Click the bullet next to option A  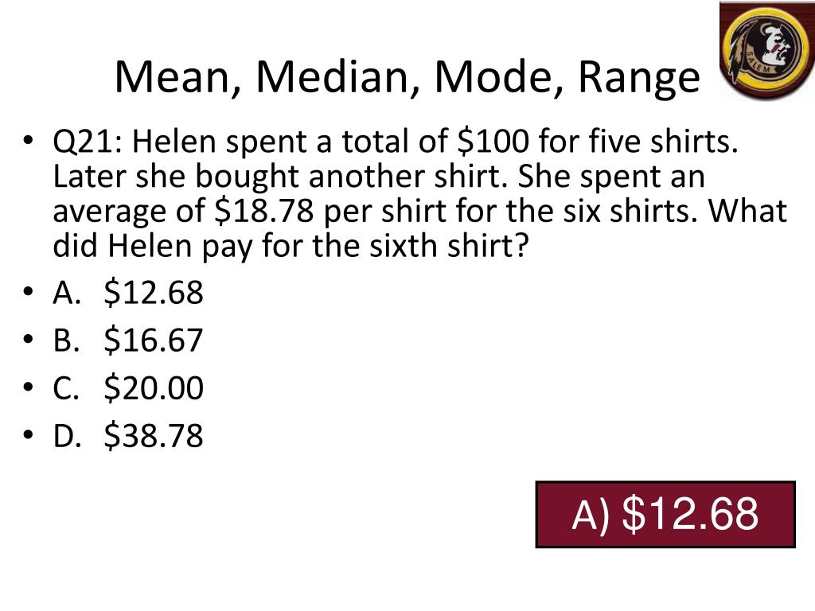click(28, 291)
